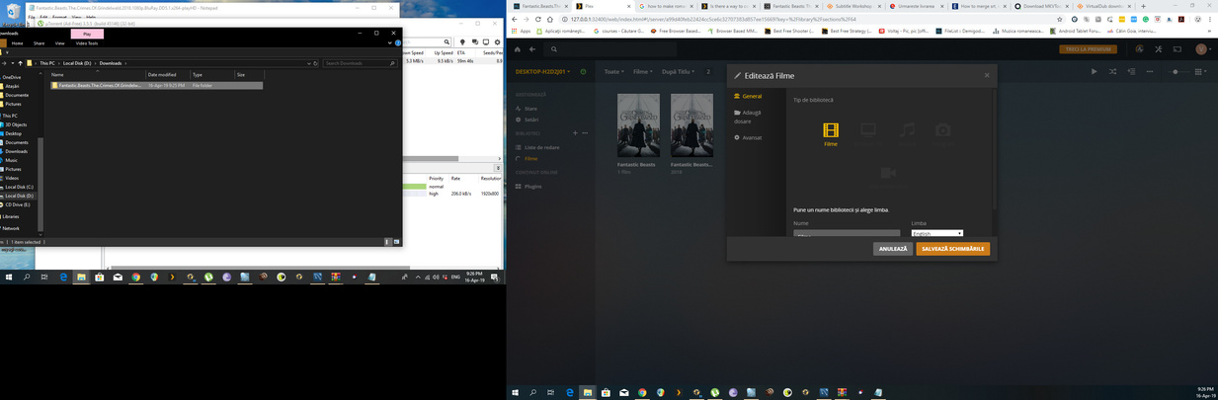
Task: Select Local Disk (C:) in the navigation pane
Action: (x=19, y=187)
